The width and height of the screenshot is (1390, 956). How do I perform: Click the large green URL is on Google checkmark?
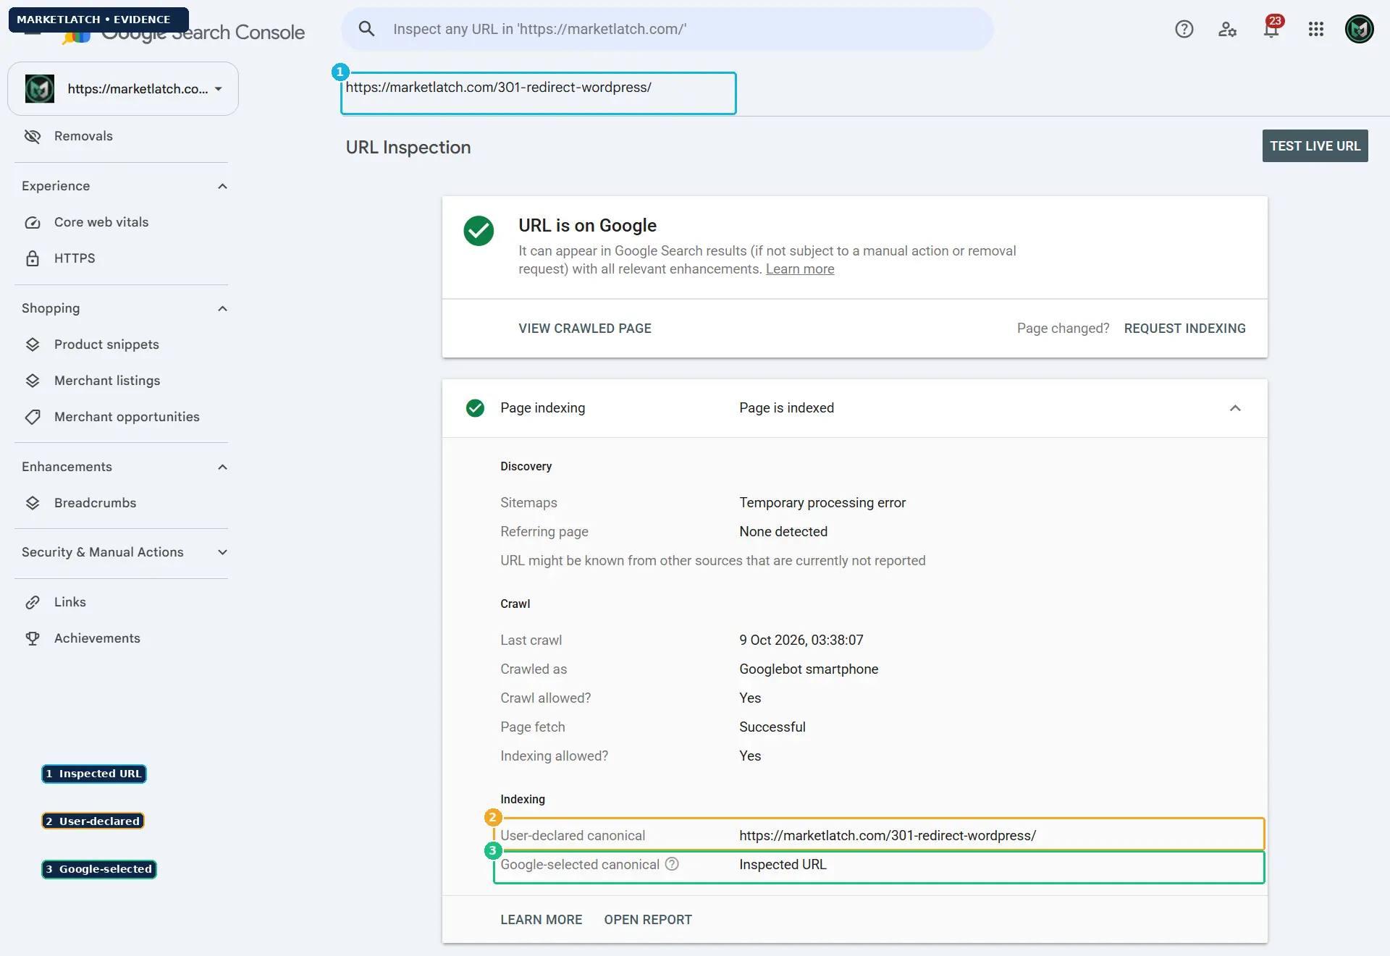point(479,231)
